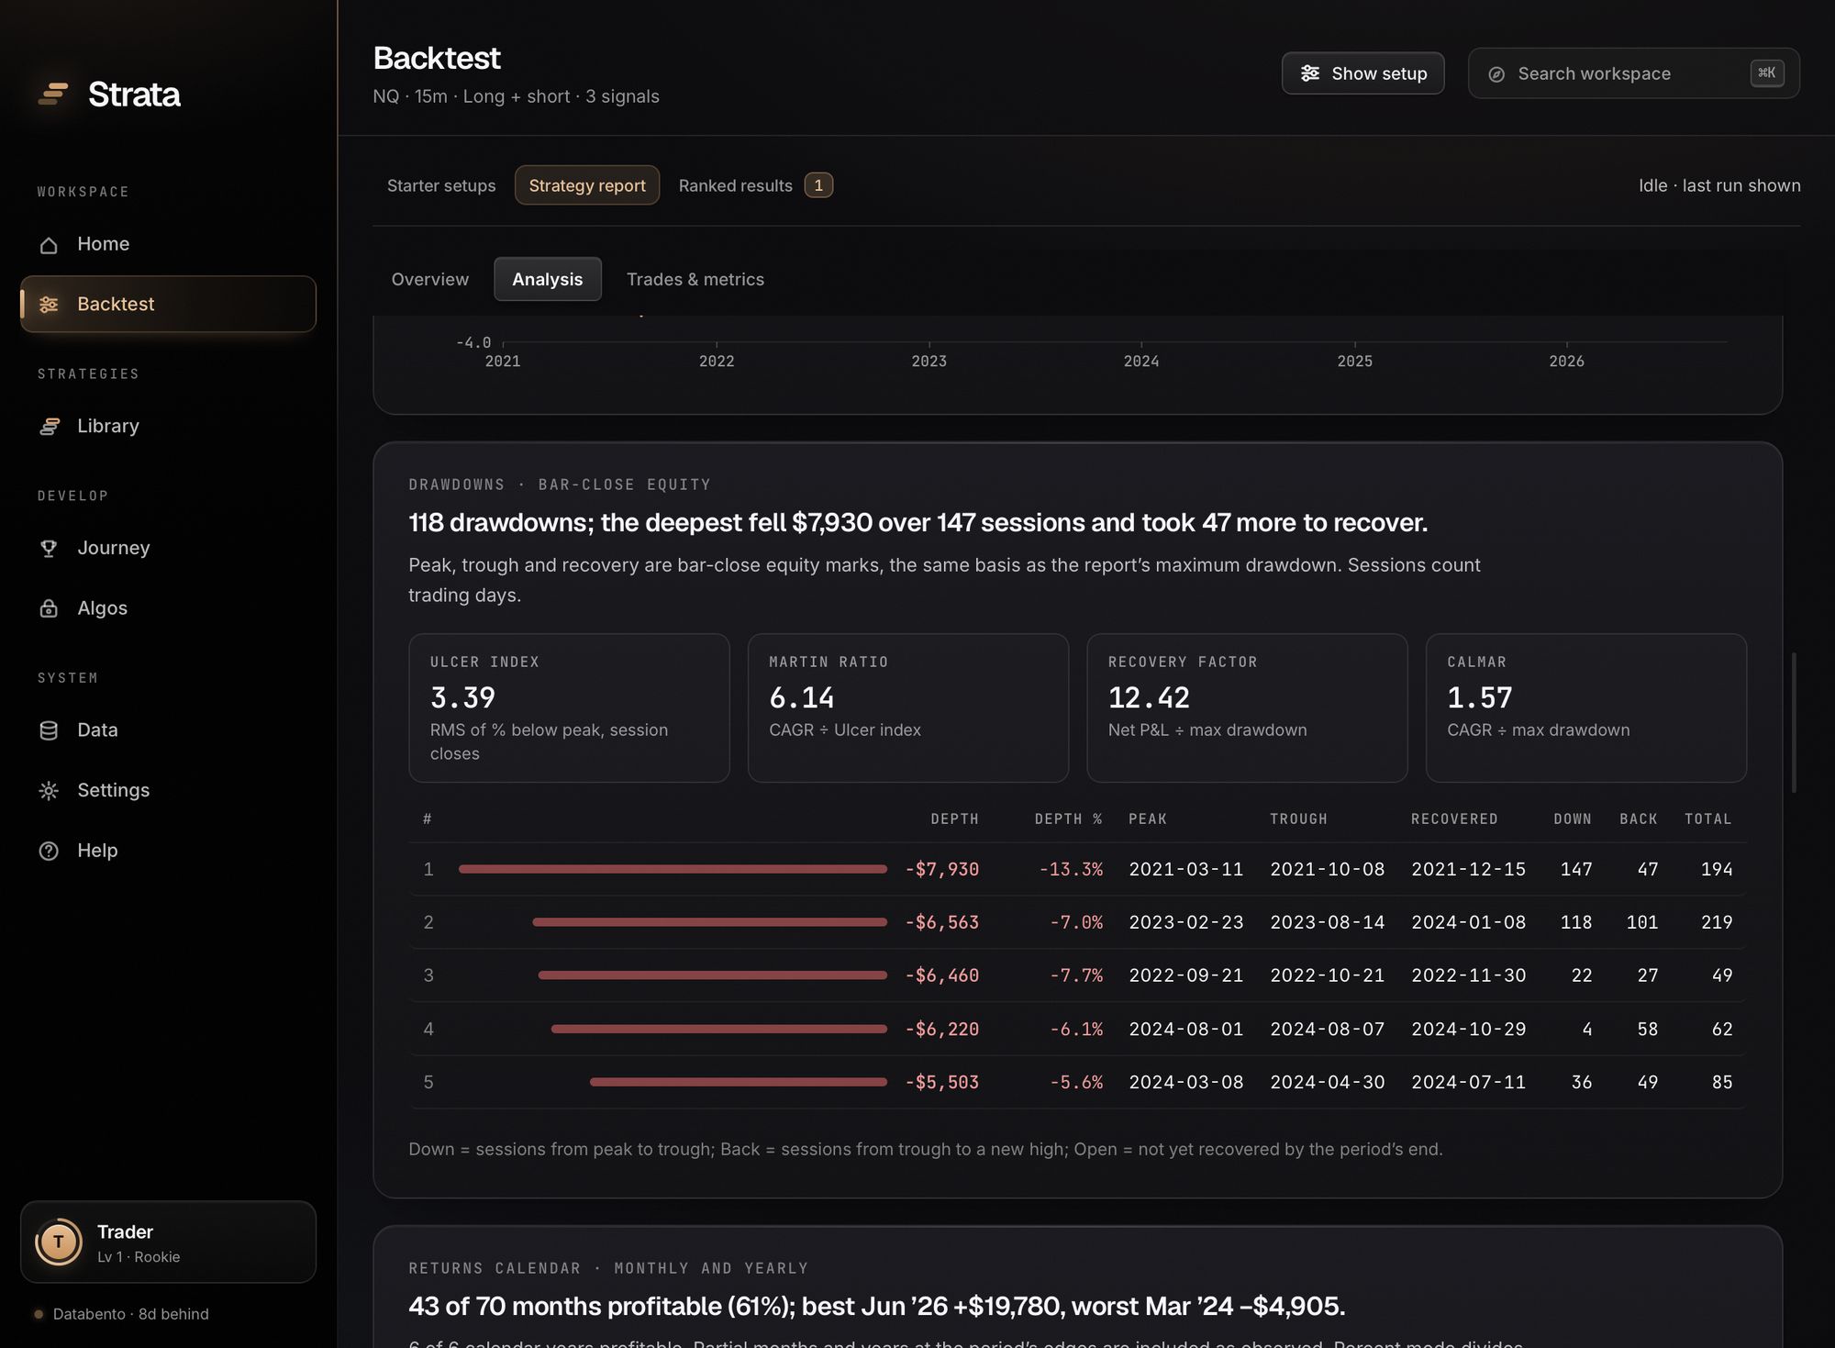Click the -7.0% depth percent cell

pyautogui.click(x=1076, y=922)
